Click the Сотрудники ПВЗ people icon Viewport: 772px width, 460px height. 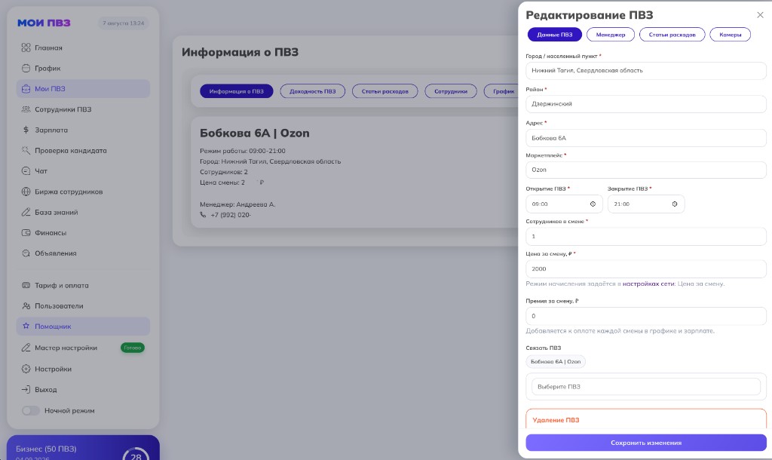tap(26, 109)
